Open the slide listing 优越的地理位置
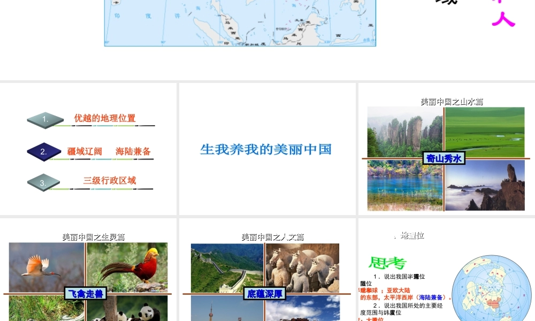This screenshot has width=535, height=321. click(88, 149)
